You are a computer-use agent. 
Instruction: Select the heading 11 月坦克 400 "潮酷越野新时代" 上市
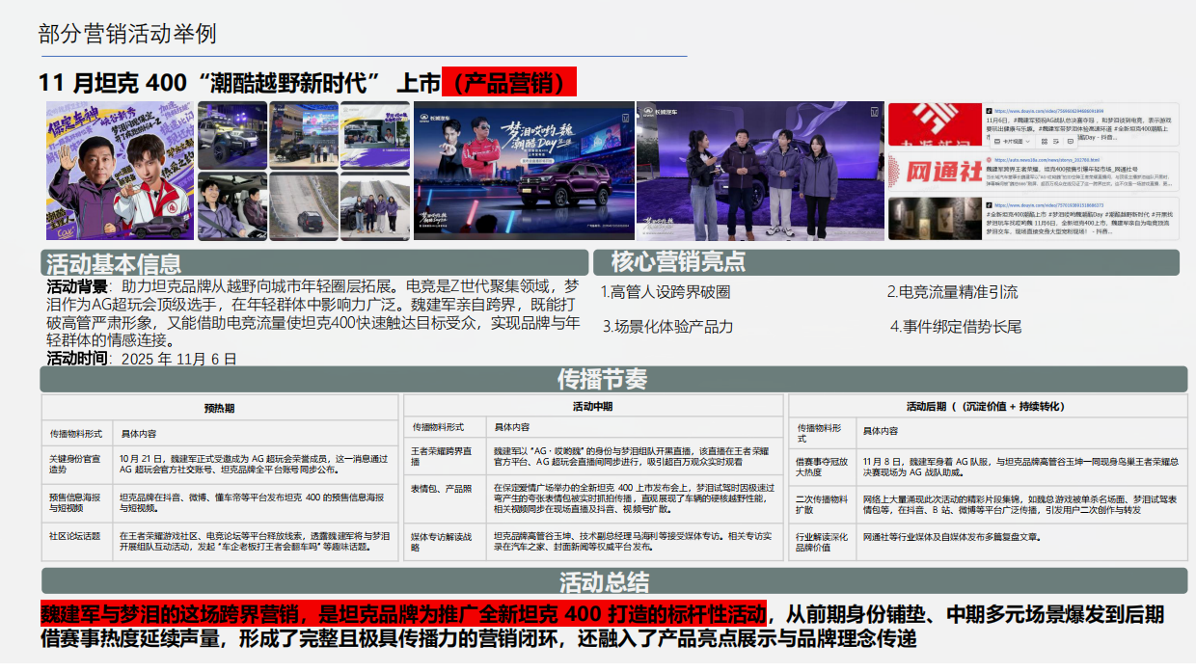click(x=239, y=83)
